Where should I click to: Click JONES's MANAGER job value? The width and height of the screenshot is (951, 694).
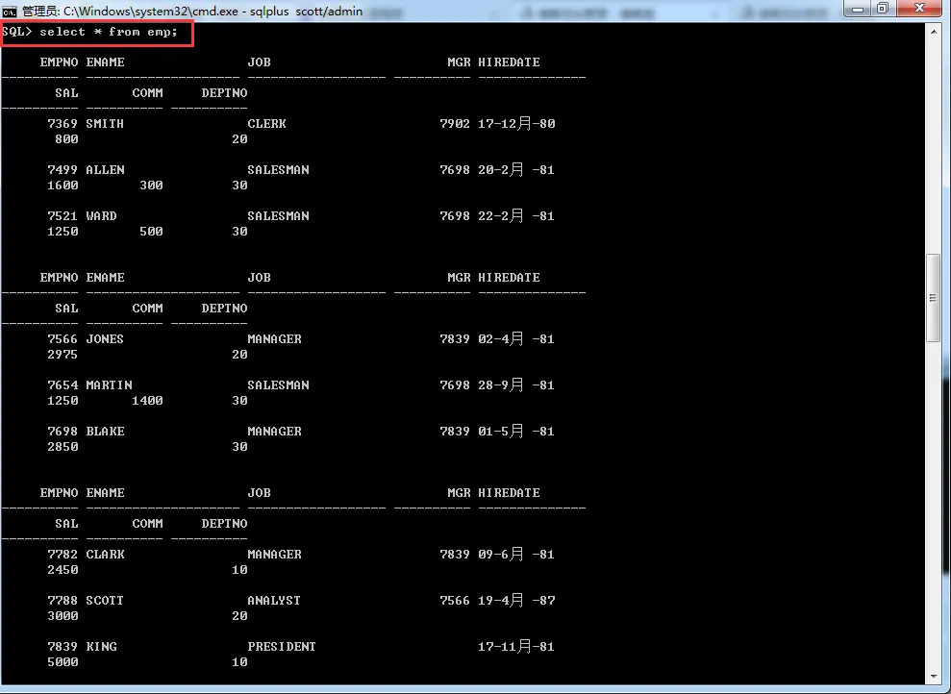[275, 338]
